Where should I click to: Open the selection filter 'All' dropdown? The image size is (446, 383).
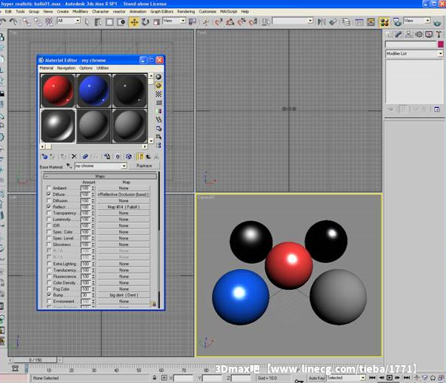click(69, 21)
